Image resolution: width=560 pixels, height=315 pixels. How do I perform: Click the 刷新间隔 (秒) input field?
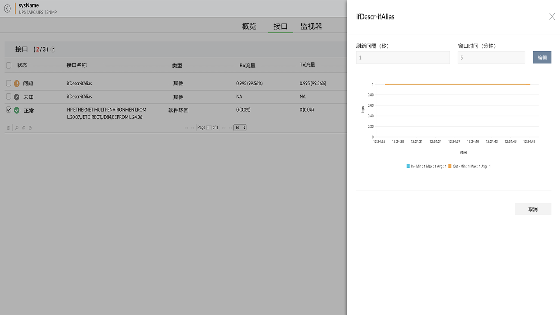tap(403, 57)
